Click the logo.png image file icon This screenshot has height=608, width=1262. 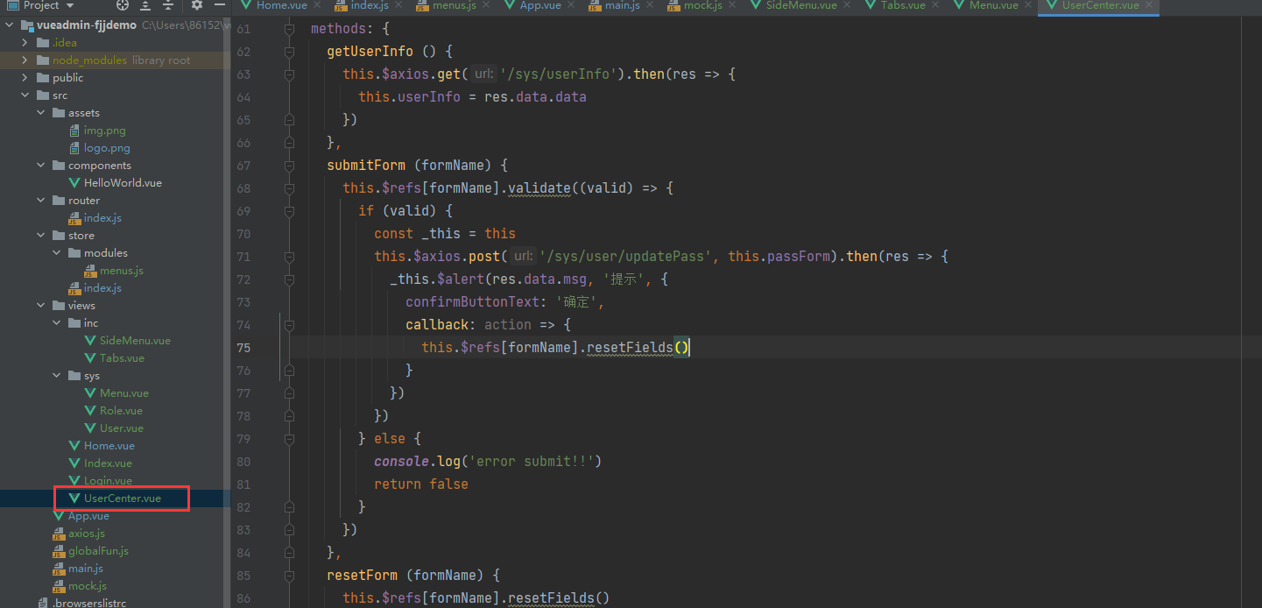point(75,148)
